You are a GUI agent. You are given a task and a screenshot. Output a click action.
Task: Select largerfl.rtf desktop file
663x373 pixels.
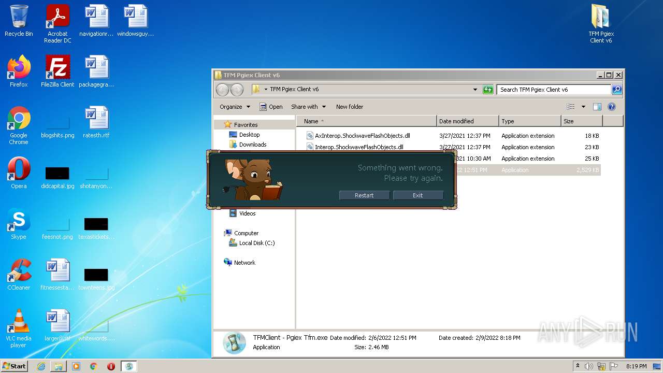coord(57,325)
